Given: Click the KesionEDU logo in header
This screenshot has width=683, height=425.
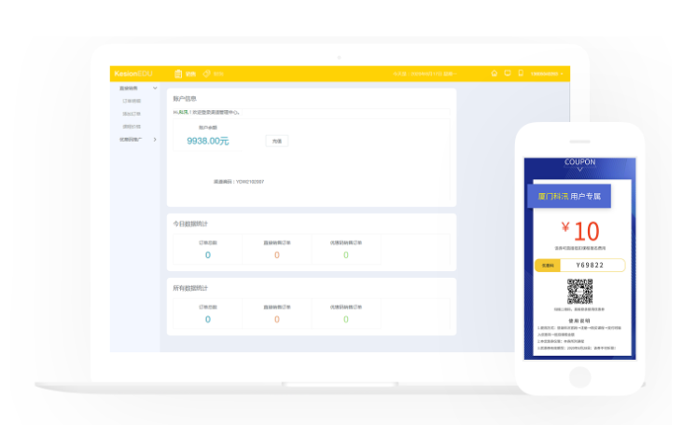Looking at the screenshot, I should point(132,73).
